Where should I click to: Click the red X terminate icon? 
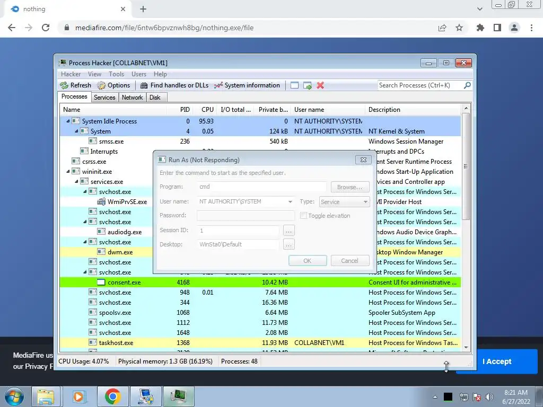pyautogui.click(x=320, y=85)
